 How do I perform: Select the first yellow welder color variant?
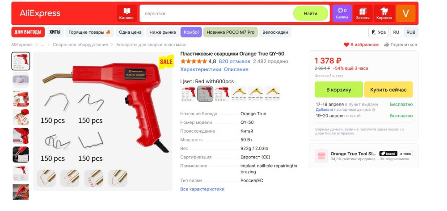[239, 94]
